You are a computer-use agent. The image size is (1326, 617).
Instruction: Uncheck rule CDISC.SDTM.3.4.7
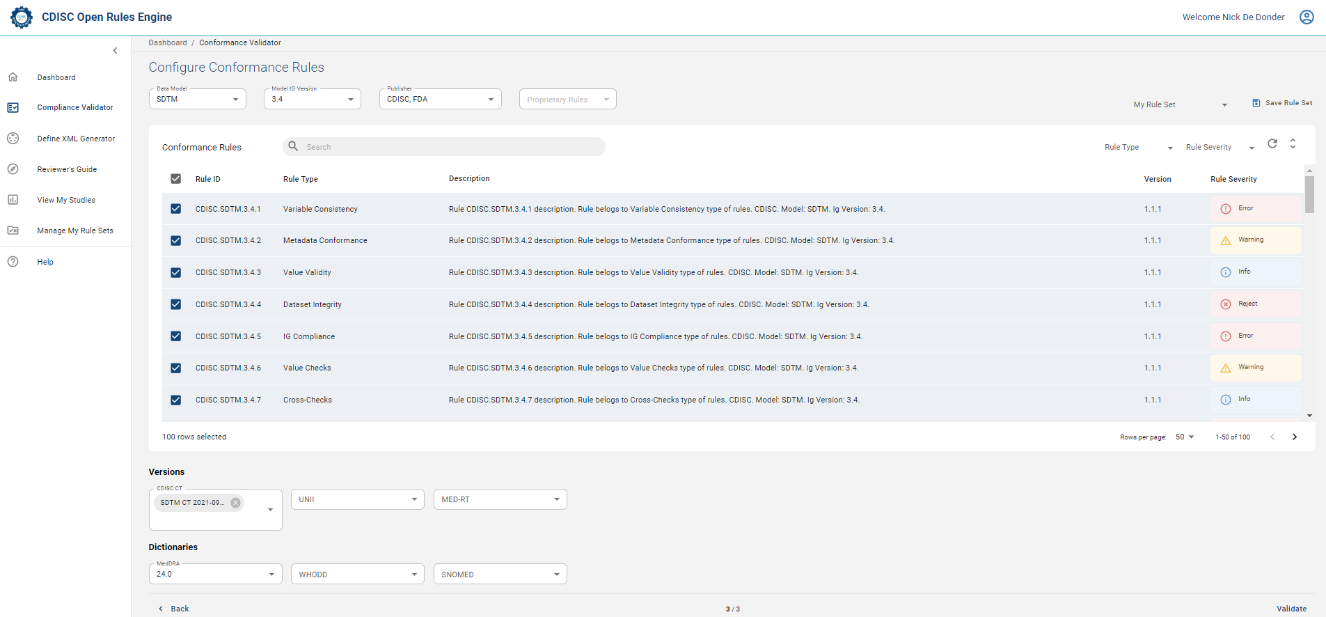tap(175, 400)
